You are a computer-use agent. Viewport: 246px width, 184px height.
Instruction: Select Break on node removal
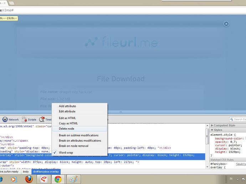80,146
